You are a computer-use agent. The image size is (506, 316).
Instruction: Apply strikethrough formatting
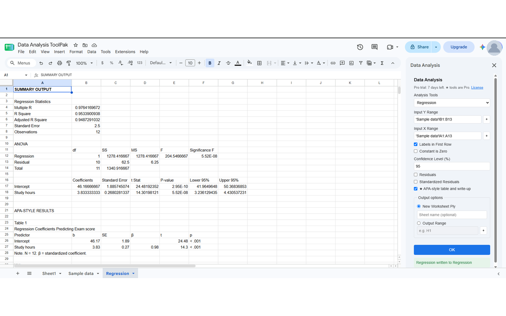click(228, 63)
